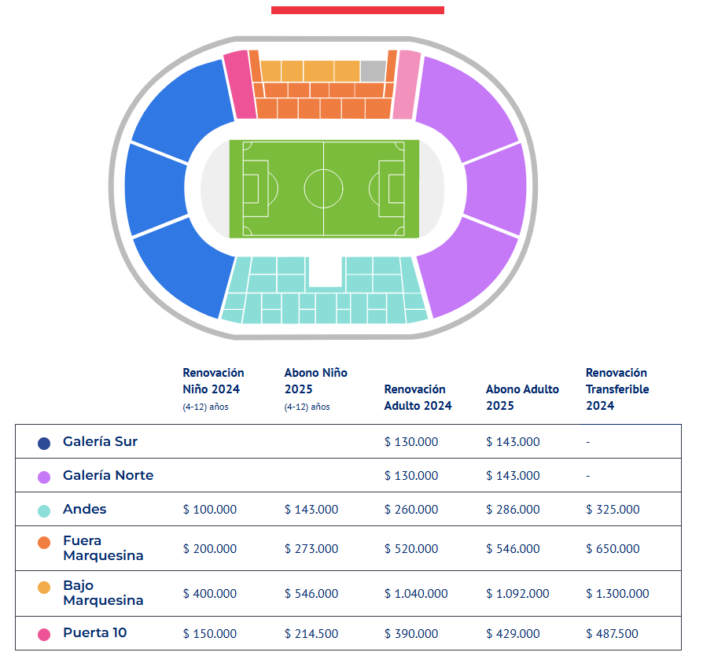Viewport: 703px width, 656px height.
Task: Click the Galería Sur dark blue legend dot
Action: pos(44,443)
